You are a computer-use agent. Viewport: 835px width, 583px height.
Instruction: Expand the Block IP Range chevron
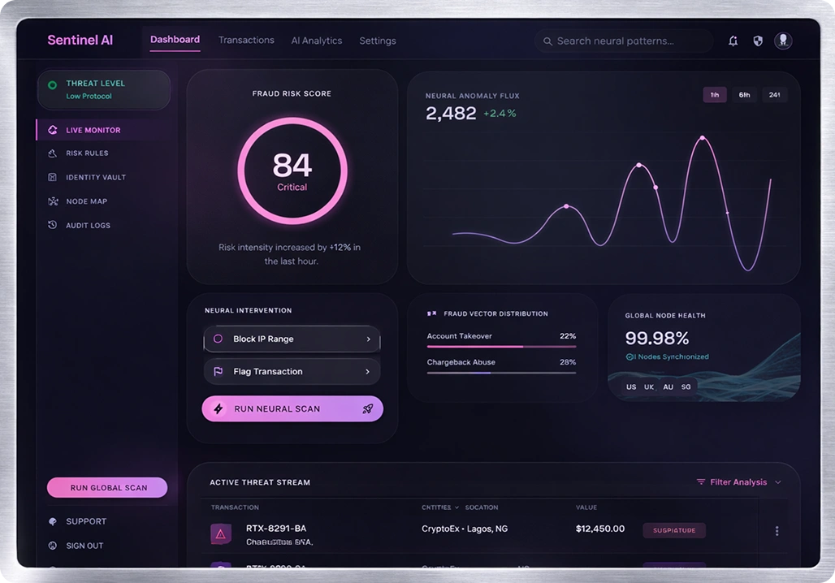coord(368,339)
